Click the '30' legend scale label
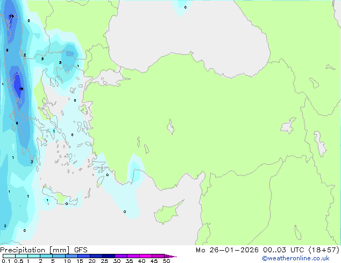341x263 pixels. 117,261
